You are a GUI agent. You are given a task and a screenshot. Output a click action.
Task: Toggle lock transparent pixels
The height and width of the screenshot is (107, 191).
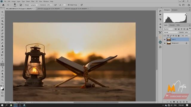(168, 36)
